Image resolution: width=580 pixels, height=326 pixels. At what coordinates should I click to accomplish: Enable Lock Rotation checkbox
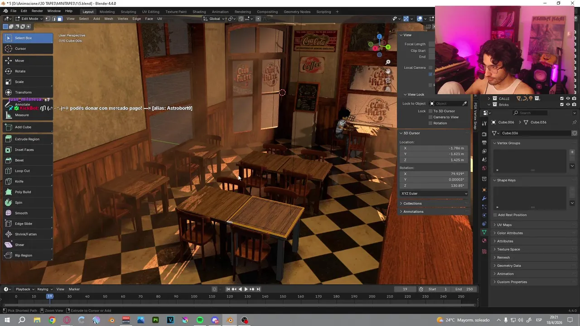pyautogui.click(x=430, y=123)
